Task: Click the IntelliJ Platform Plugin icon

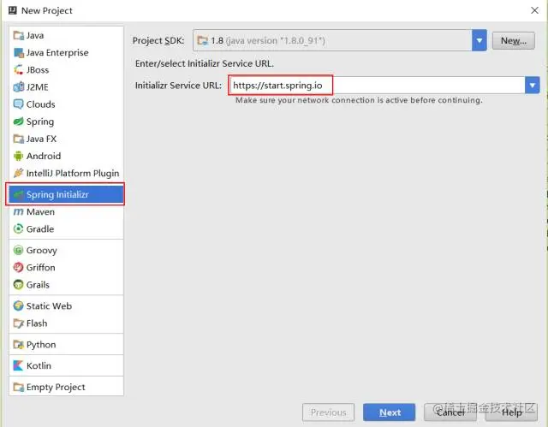Action: (18, 173)
